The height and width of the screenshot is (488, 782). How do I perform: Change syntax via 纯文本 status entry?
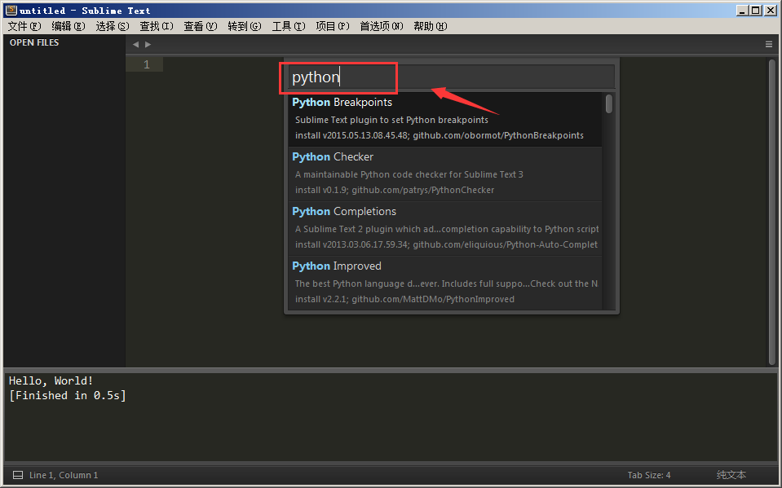click(731, 475)
